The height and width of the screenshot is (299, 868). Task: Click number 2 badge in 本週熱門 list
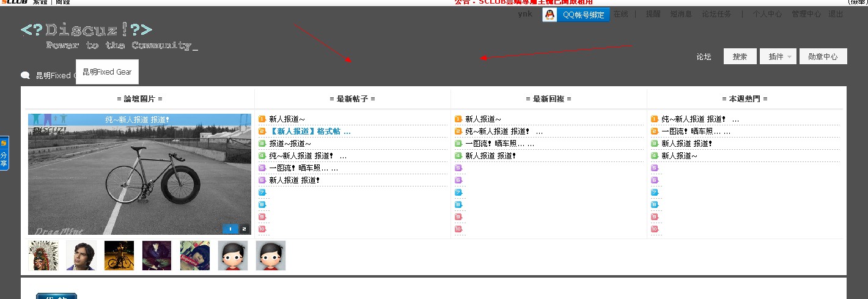[654, 131]
